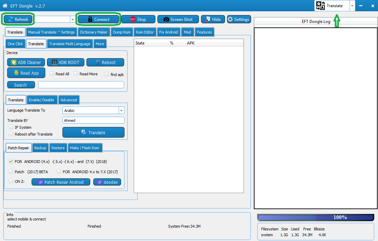Switch to Manual Translate ^ Settings tab

(x=51, y=32)
